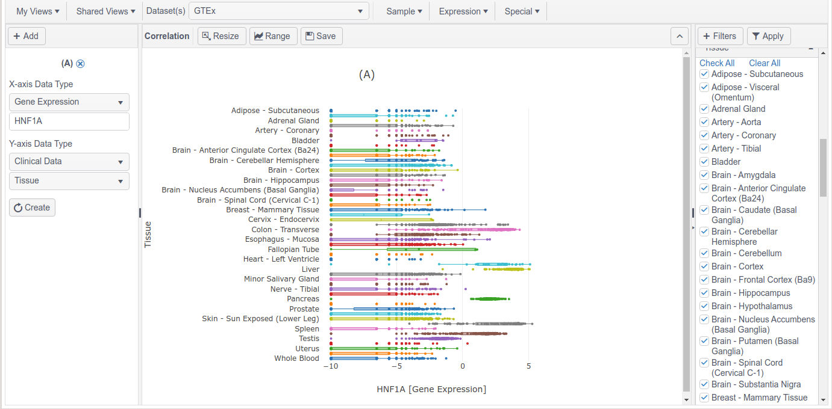The image size is (832, 409).
Task: Apply the selected filters
Action: tap(769, 36)
